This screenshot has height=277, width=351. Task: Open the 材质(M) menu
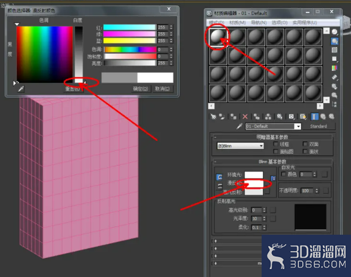(238, 23)
